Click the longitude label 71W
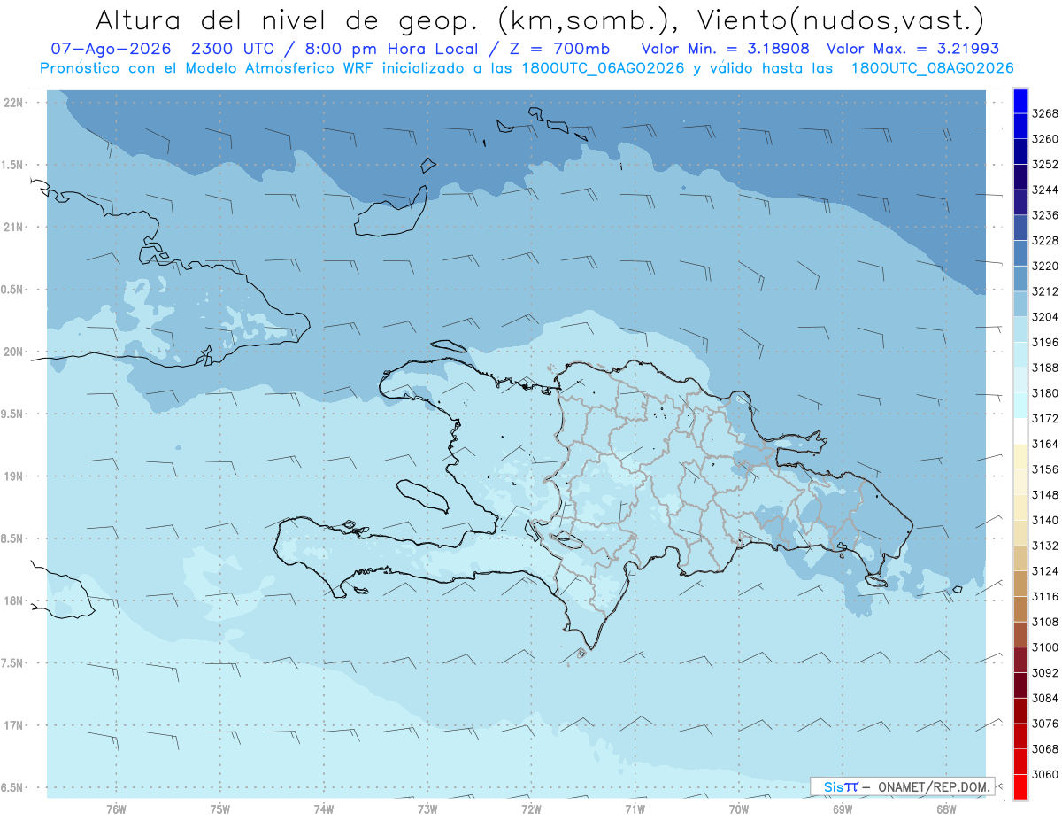 coord(635,809)
